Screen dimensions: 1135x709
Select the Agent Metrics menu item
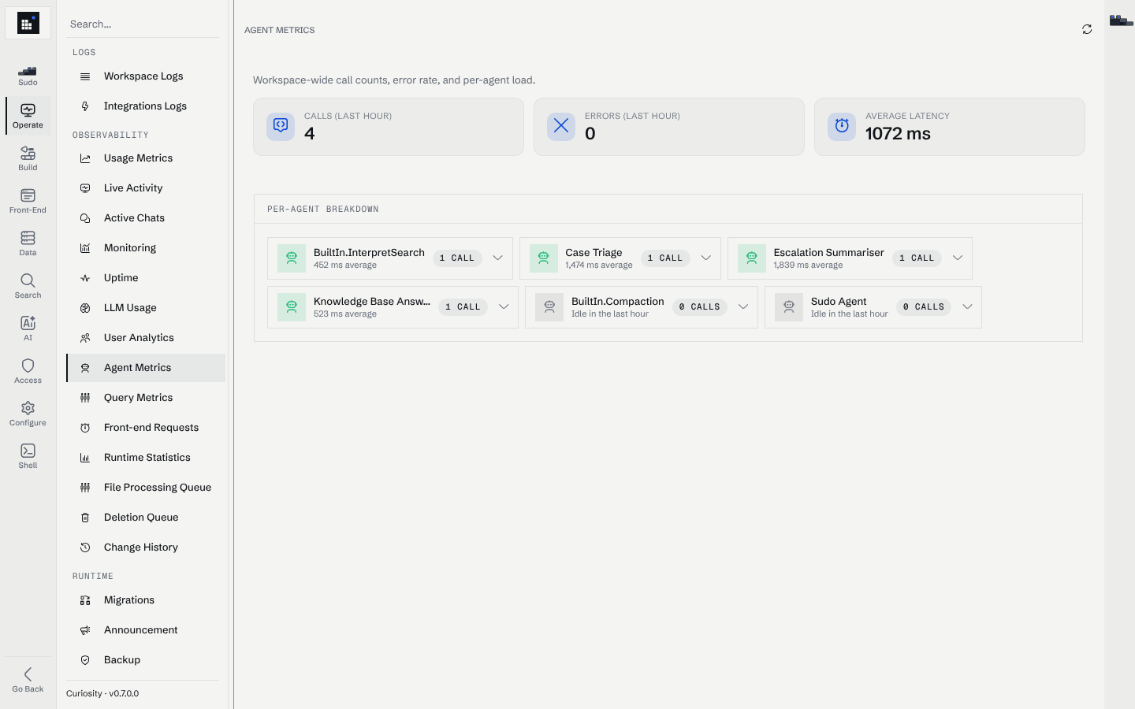pyautogui.click(x=146, y=368)
